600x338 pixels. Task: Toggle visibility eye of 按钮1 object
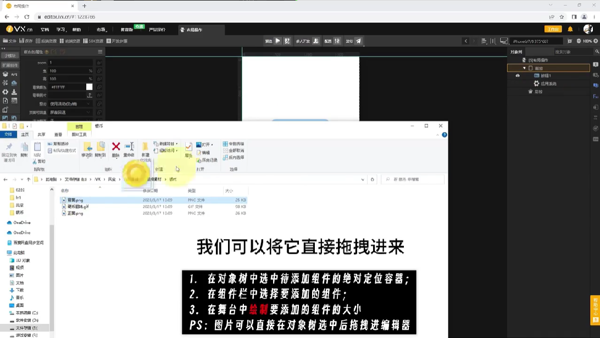tap(518, 76)
